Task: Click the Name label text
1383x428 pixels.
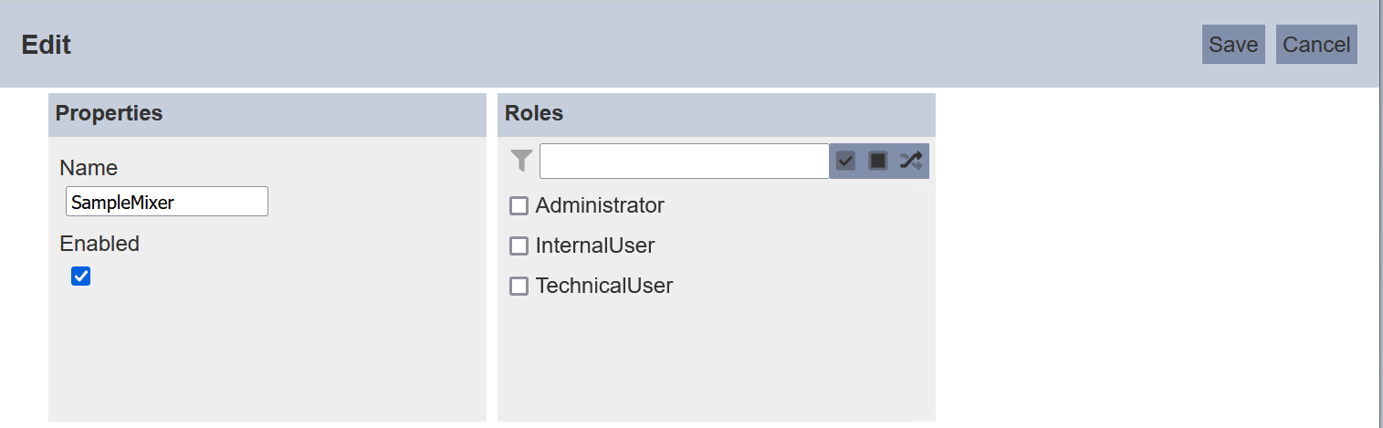Action: 89,168
